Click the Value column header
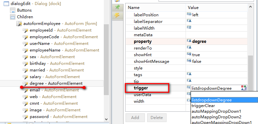Image resolution: width=258 pixels, height=124 pixels. click(217, 8)
